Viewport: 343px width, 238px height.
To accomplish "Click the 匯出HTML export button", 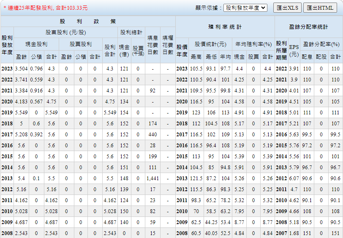I will (x=320, y=8).
